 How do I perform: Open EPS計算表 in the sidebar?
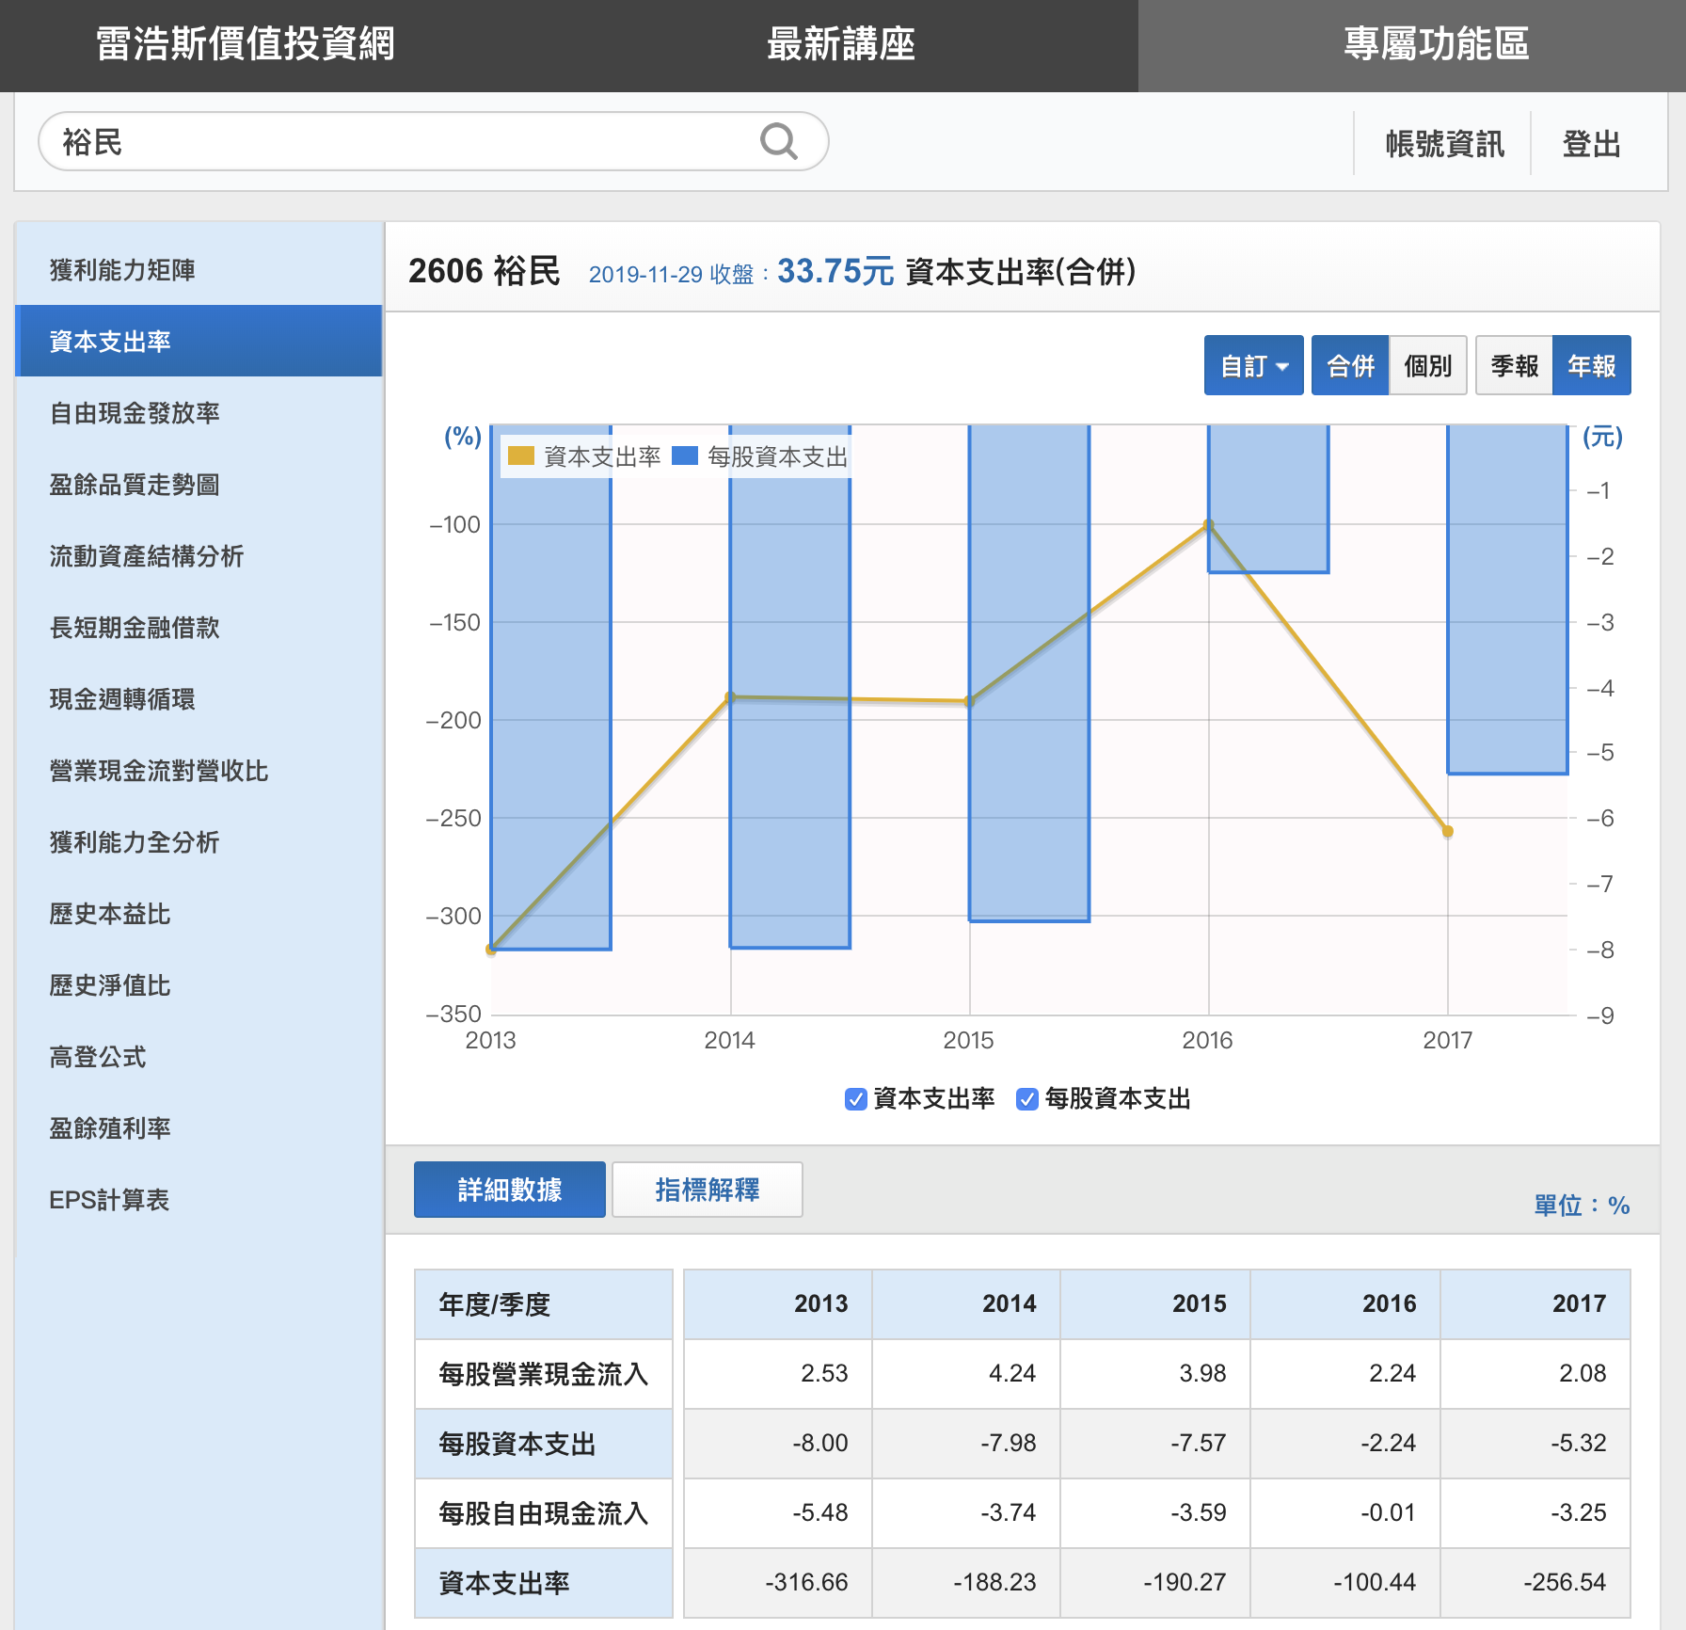pos(109,1200)
